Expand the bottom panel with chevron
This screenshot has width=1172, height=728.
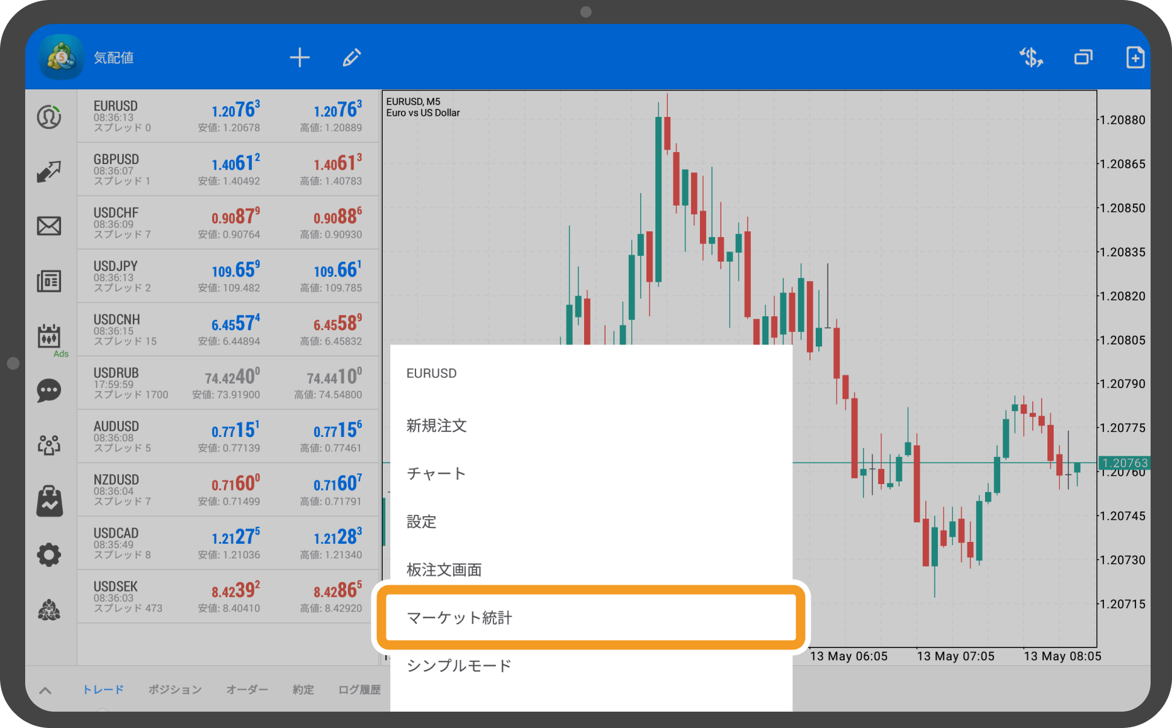[45, 690]
